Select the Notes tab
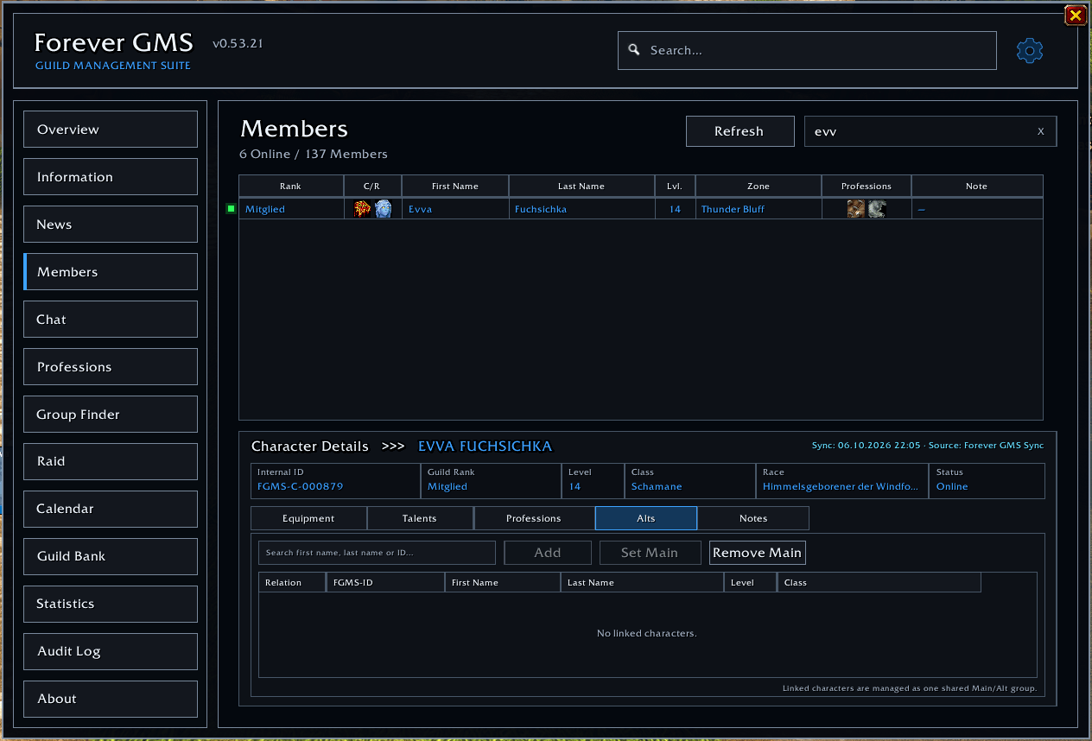This screenshot has height=741, width=1092. (753, 518)
